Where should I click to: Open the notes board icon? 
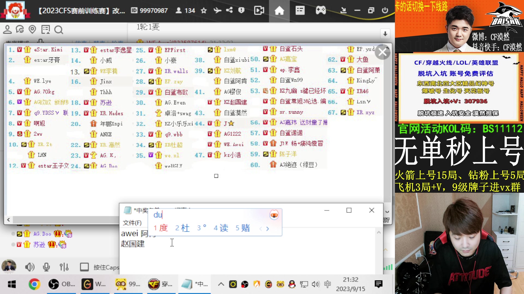coord(46,29)
